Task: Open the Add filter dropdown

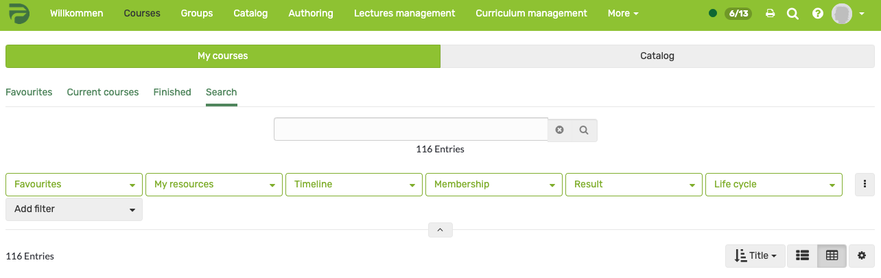Action: (74, 209)
